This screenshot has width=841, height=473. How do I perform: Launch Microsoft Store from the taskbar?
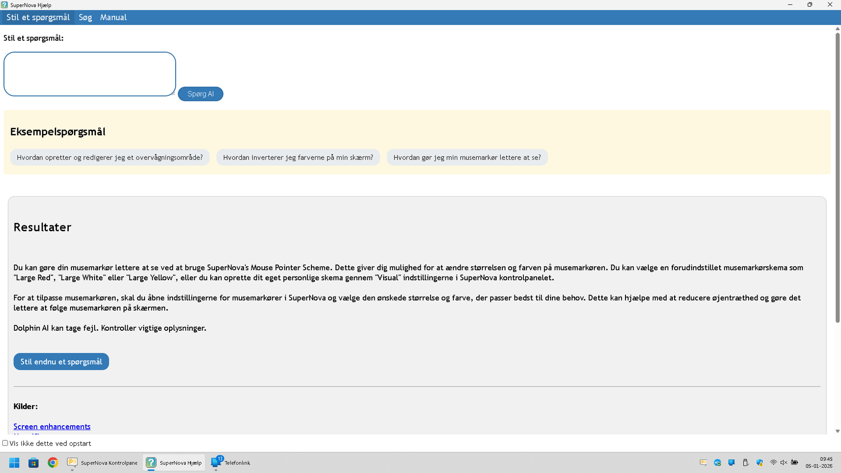[33, 463]
